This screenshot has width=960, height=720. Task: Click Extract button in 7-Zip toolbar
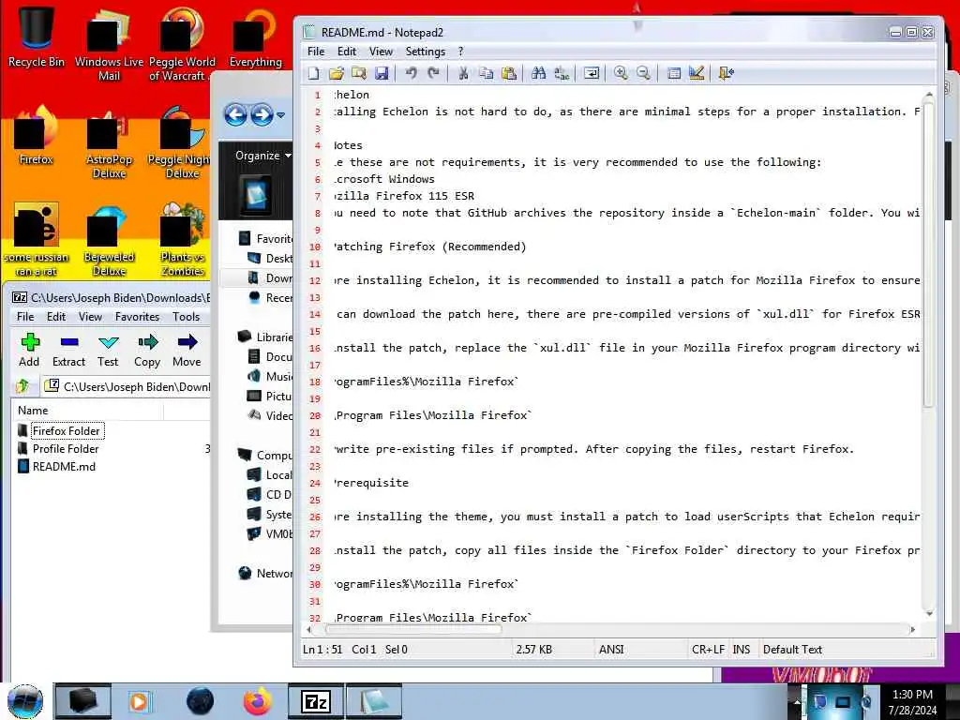pyautogui.click(x=68, y=351)
